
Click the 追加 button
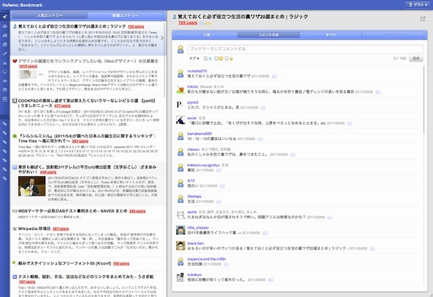click(x=416, y=58)
